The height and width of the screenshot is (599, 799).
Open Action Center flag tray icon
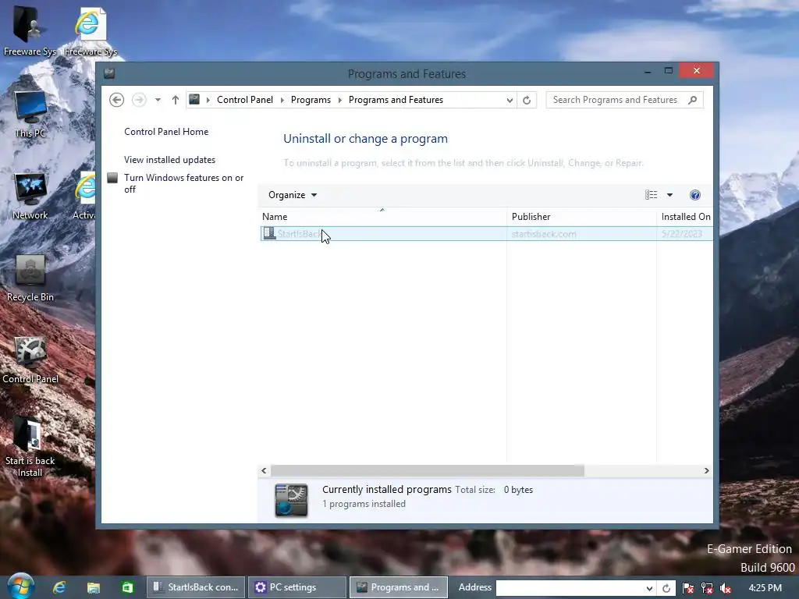(x=688, y=588)
